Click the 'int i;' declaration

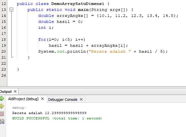(46, 28)
